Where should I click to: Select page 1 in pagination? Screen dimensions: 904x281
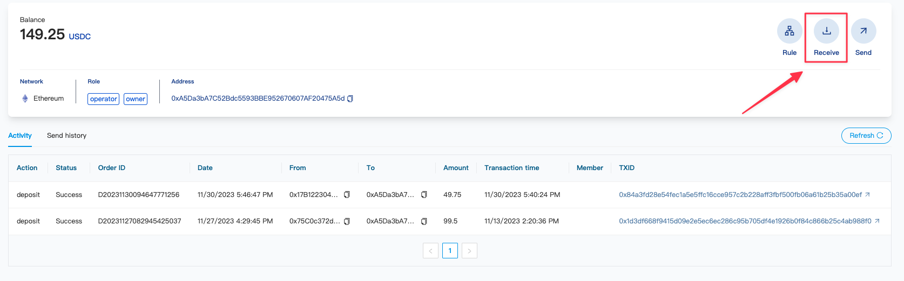click(450, 251)
